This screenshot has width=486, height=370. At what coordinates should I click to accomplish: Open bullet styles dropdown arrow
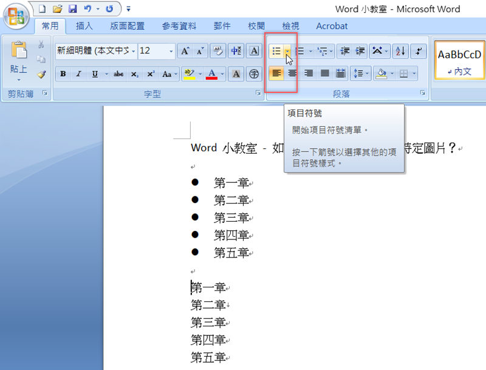coord(287,51)
